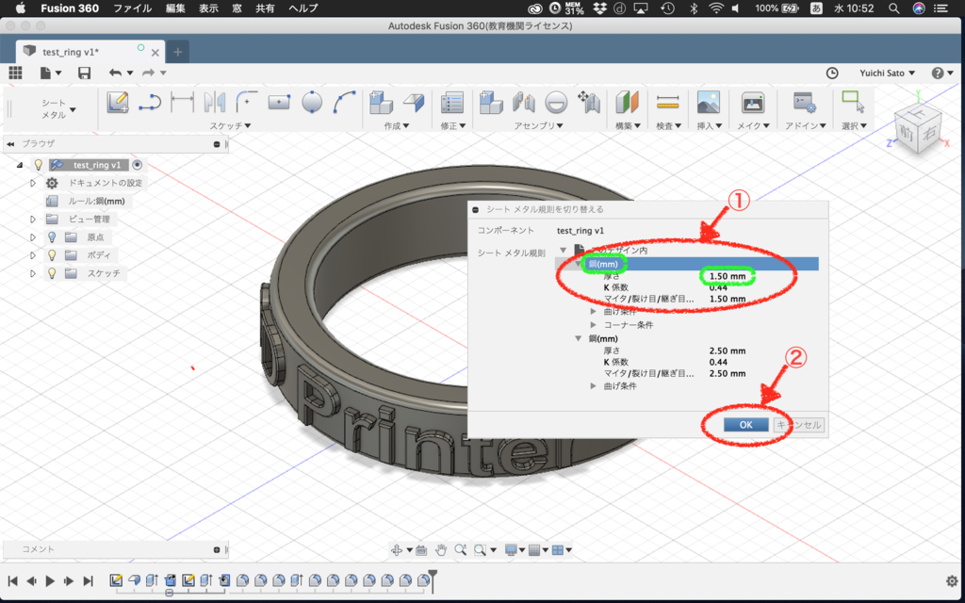The image size is (965, 603).
Task: Click the Offset Plane Construct icon
Action: [x=628, y=102]
